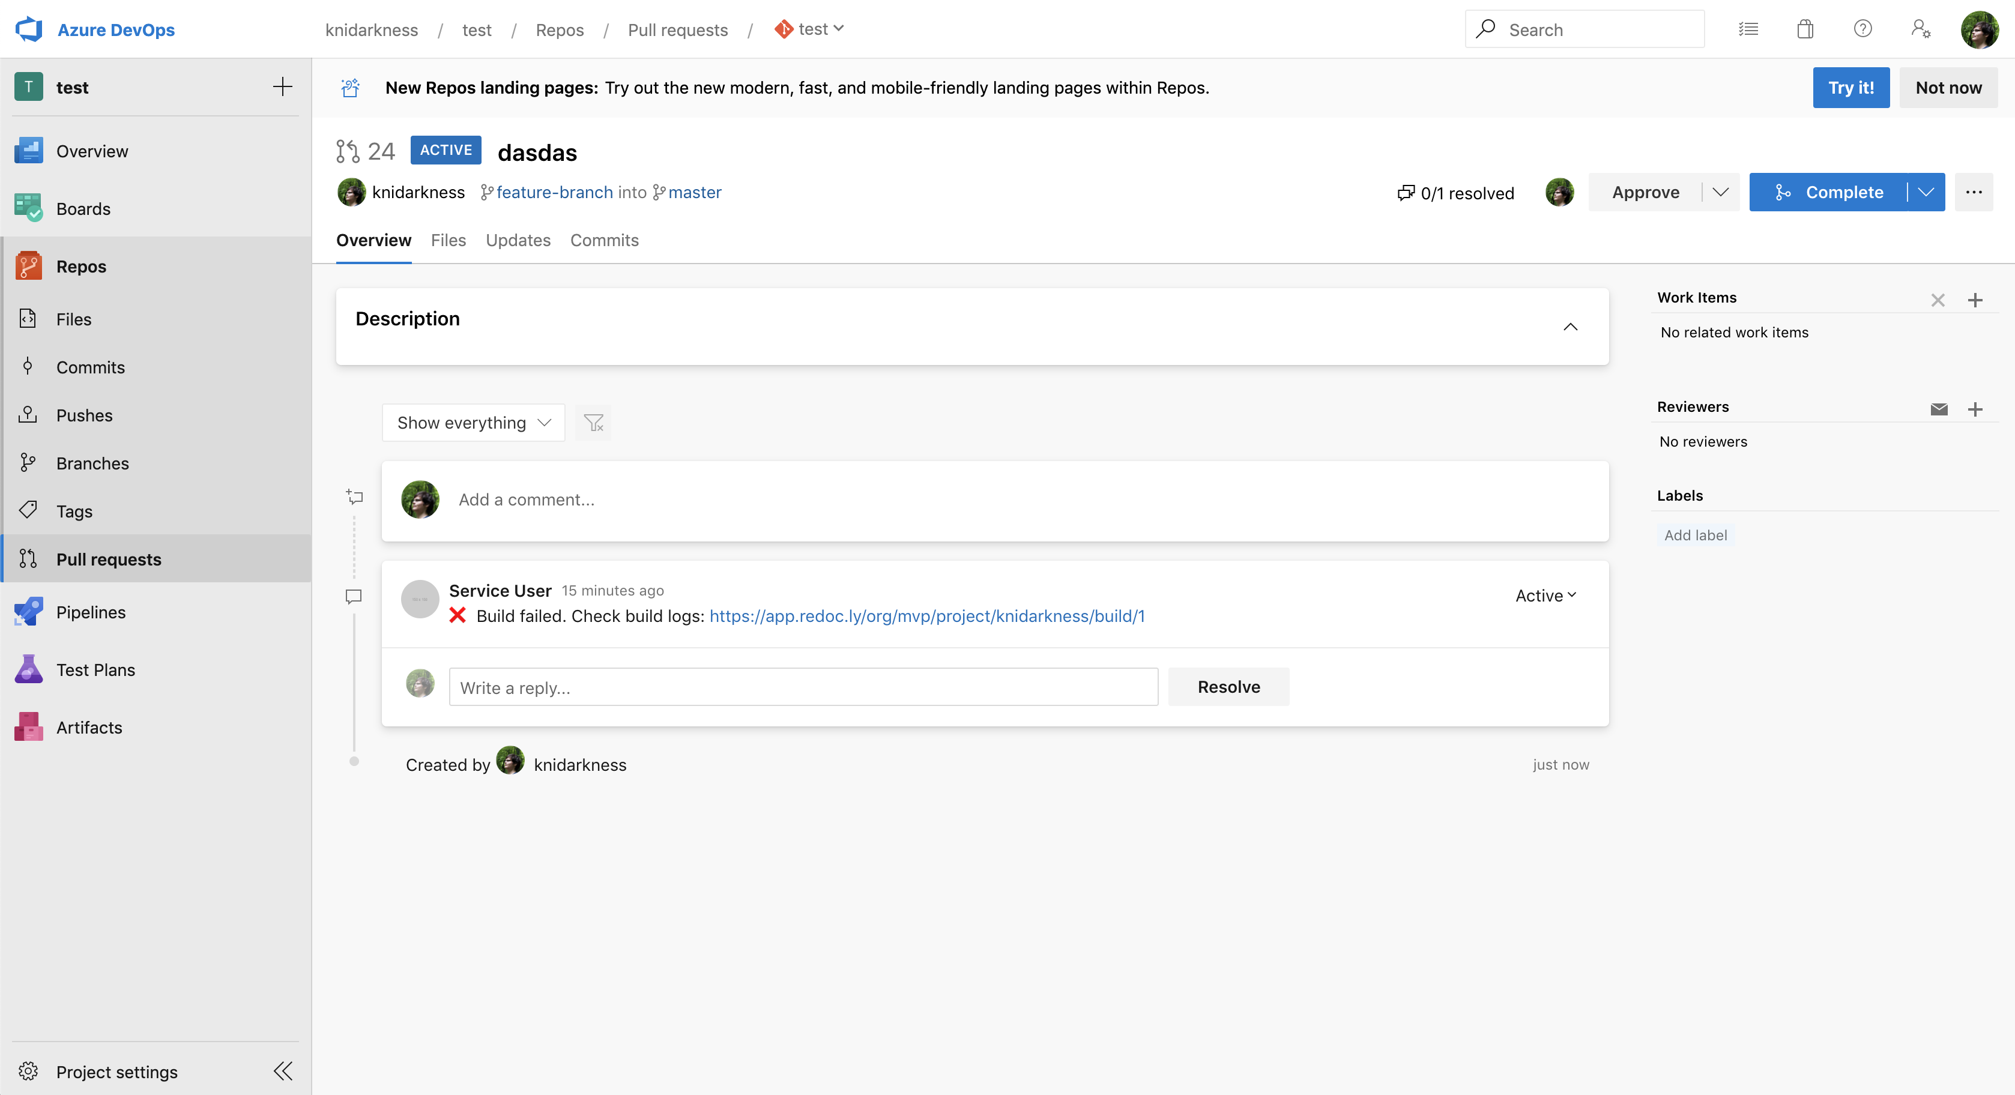Open Overview in the sidebar
This screenshot has width=2015, height=1095.
tap(155, 151)
